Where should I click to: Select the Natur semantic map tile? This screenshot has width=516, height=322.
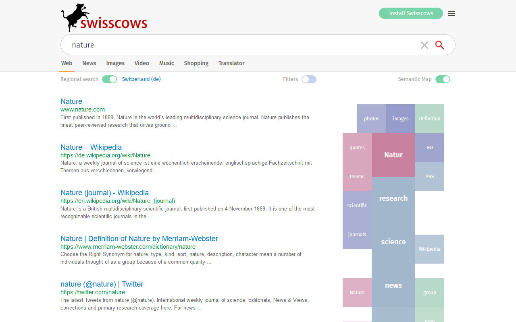(x=393, y=155)
